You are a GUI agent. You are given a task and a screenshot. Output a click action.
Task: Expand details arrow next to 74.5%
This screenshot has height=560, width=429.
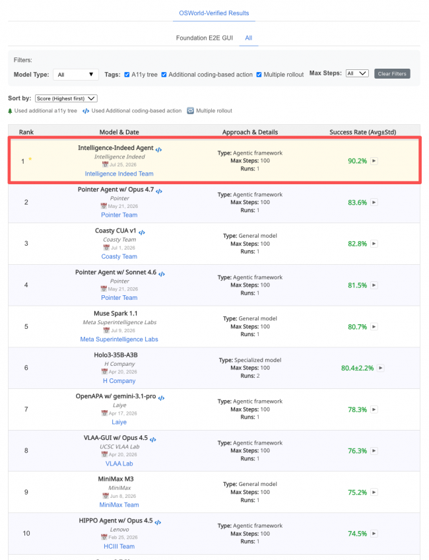click(374, 534)
